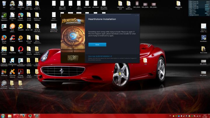This screenshot has height=118, width=210.
Task: Switch to Opera in the taskbar
Action: pyautogui.click(x=17, y=116)
